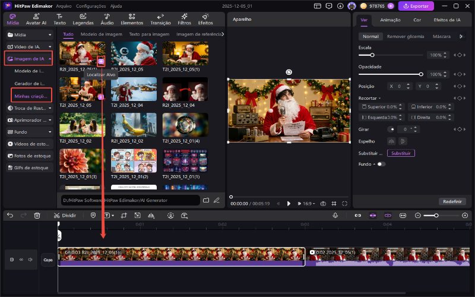Click the Exportar button
475x297 pixels.
(x=416, y=6)
